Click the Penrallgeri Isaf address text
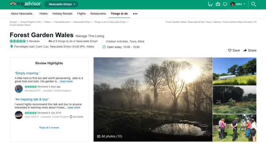The height and width of the screenshot is (143, 266). click(54, 46)
